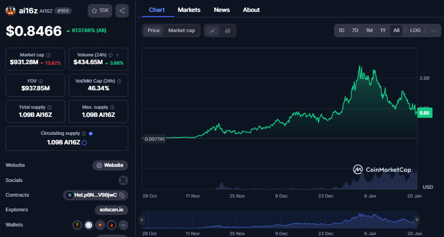Open the red wallet icon

click(112, 225)
